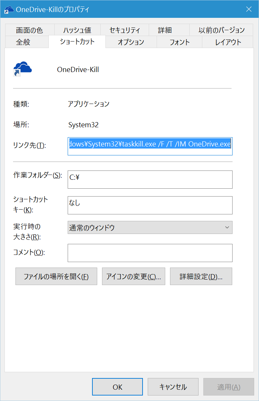
Task: Open the ハッシュ値 tab
Action: (x=77, y=30)
